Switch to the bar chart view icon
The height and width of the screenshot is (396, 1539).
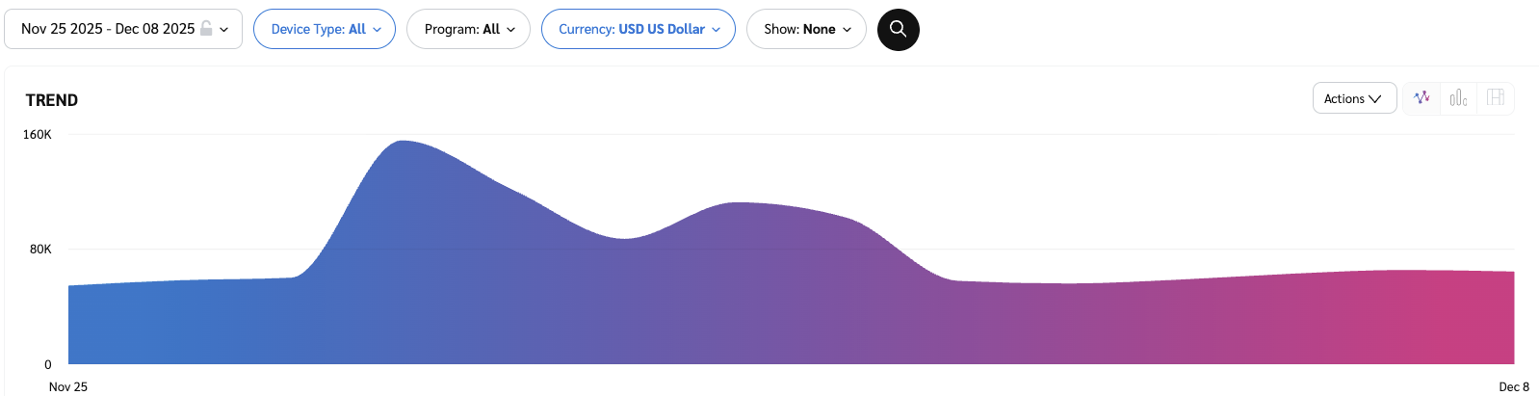click(1458, 98)
